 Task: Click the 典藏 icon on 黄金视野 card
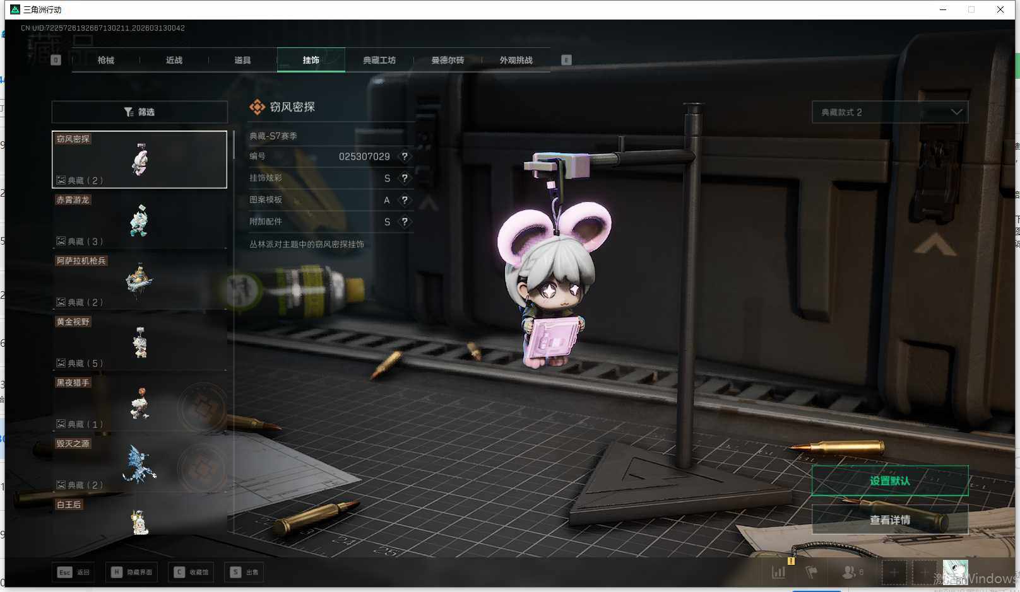(x=61, y=363)
